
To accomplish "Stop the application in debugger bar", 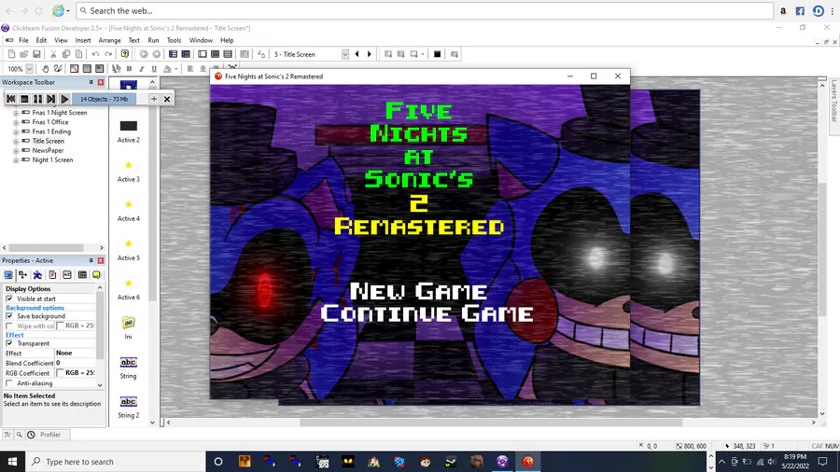I will (x=24, y=99).
